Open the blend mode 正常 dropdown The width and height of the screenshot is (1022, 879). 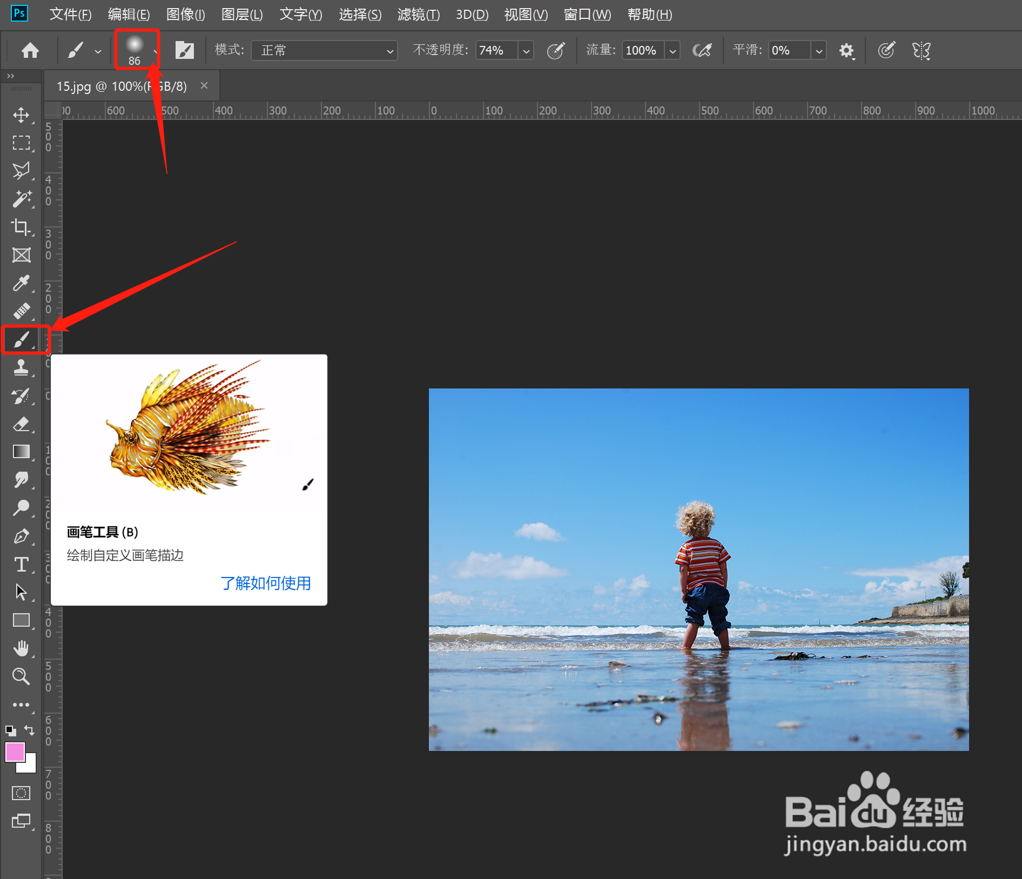pyautogui.click(x=325, y=50)
